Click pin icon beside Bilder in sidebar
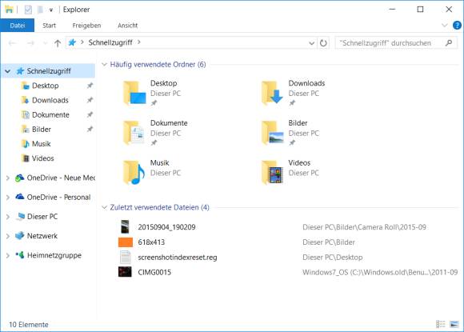464x332 pixels. [90, 129]
